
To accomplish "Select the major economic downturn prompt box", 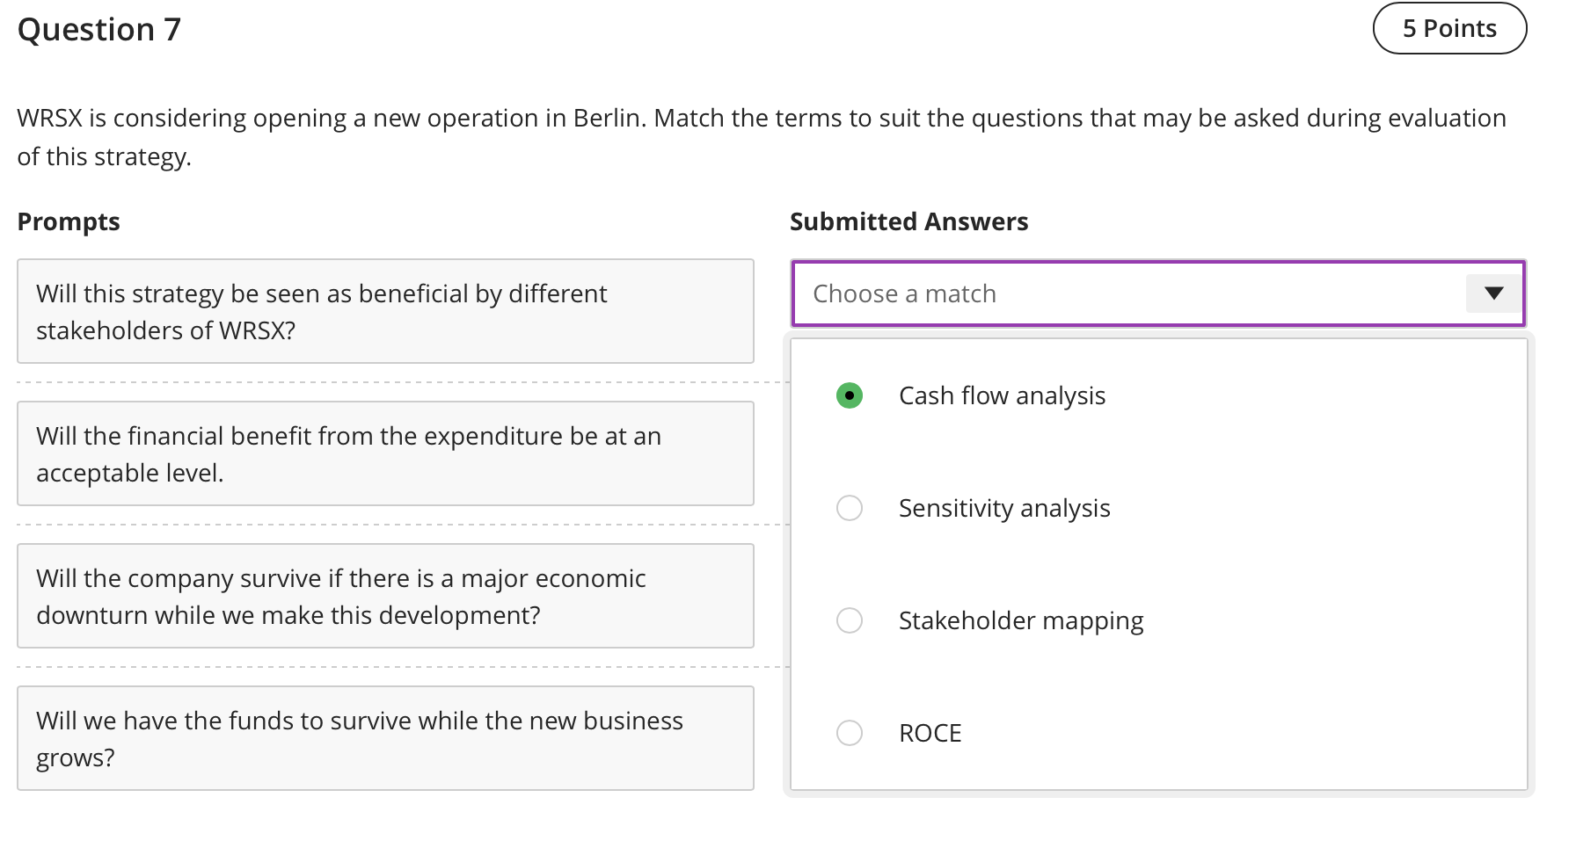I will click(385, 596).
